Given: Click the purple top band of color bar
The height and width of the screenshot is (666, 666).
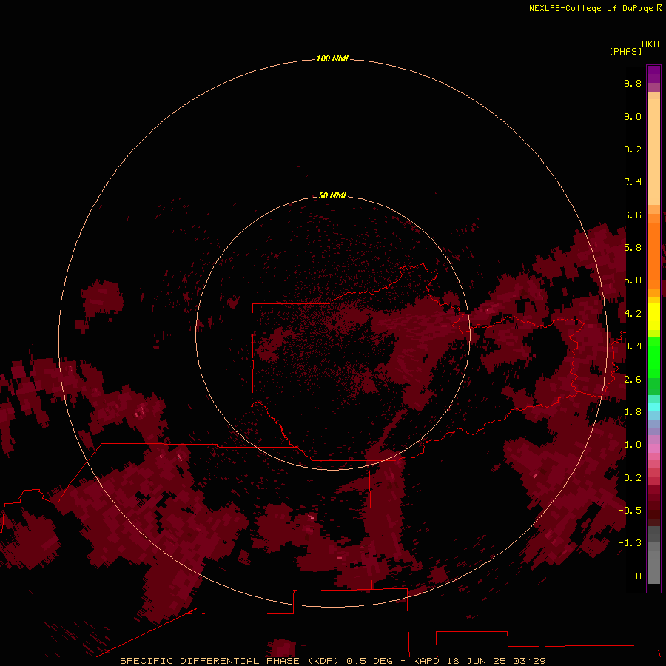Looking at the screenshot, I should pos(653,74).
